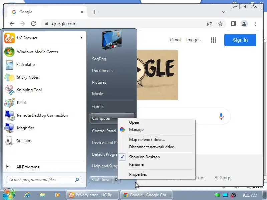Switch to Privacy error UC Browser taskbar window
The image size is (267, 200).
[92, 195]
